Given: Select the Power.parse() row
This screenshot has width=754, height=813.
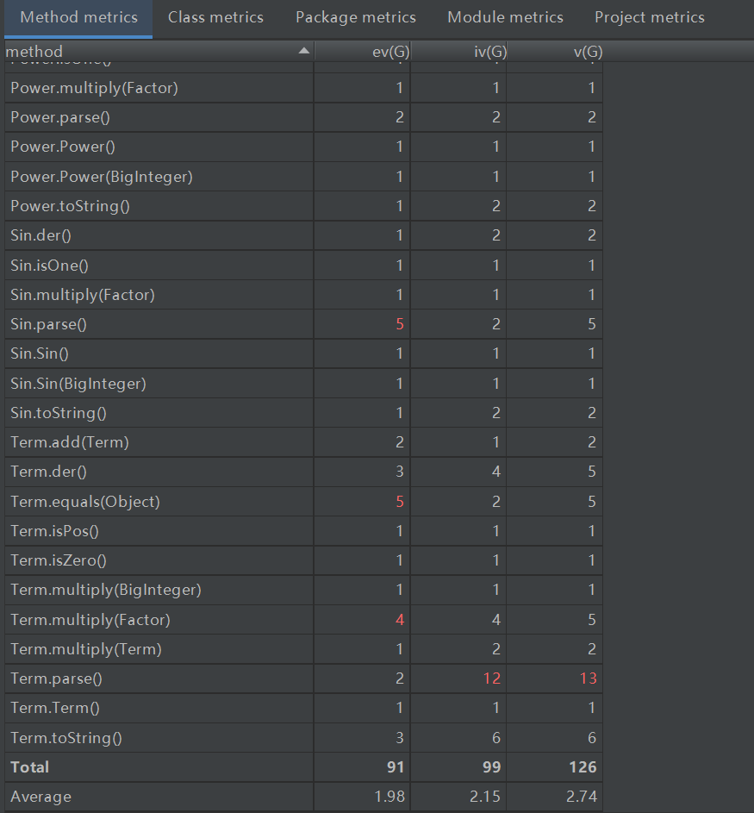Looking at the screenshot, I should [303, 117].
